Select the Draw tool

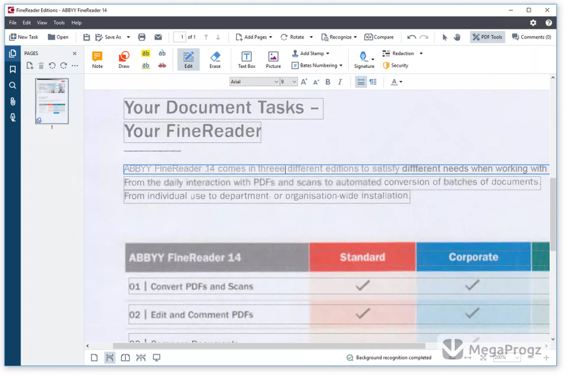pyautogui.click(x=124, y=60)
